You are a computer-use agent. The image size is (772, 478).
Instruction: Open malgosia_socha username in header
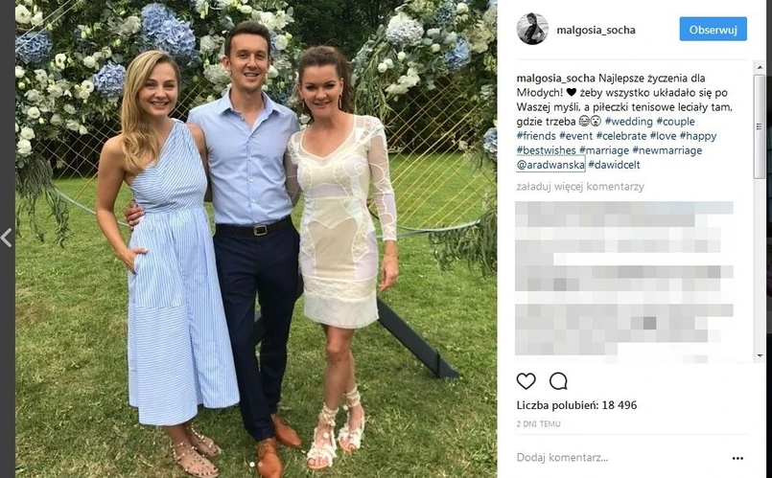click(x=596, y=30)
